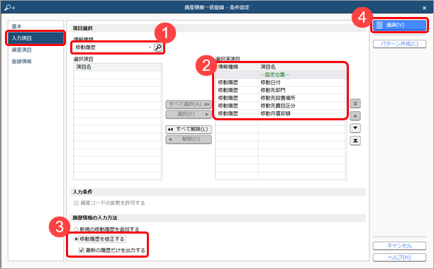The image size is (434, 269).
Task: Uncheck 最新の履歴だけを出力する checkbox
Action: coord(82,250)
